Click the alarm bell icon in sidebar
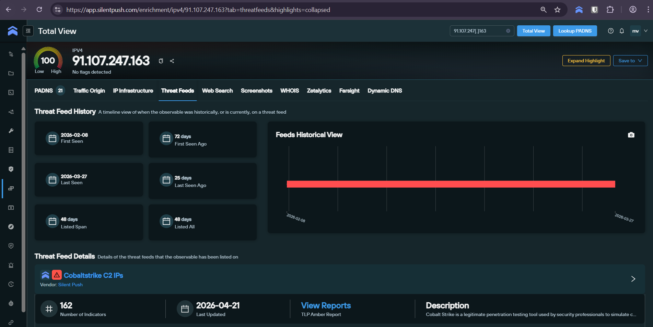The image size is (653, 327). (x=11, y=265)
